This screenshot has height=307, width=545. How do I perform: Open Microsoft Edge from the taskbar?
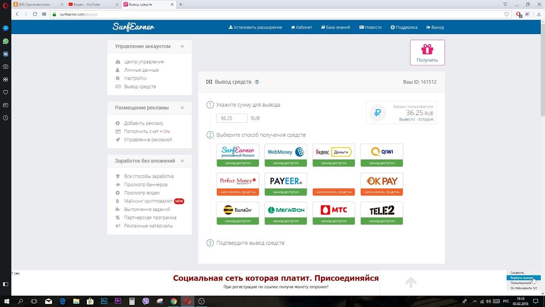tap(62, 301)
